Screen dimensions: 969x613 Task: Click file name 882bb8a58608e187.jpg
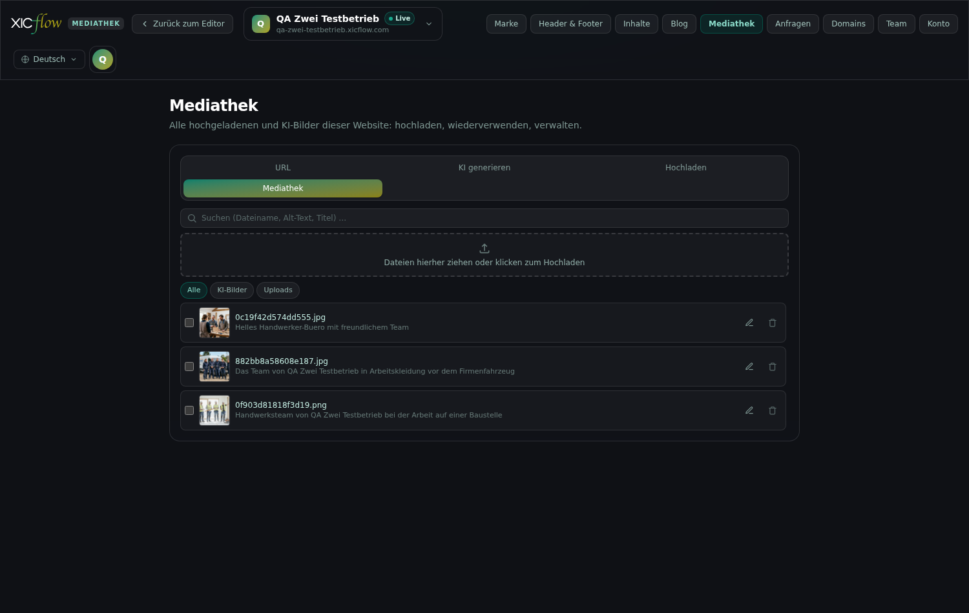282,361
